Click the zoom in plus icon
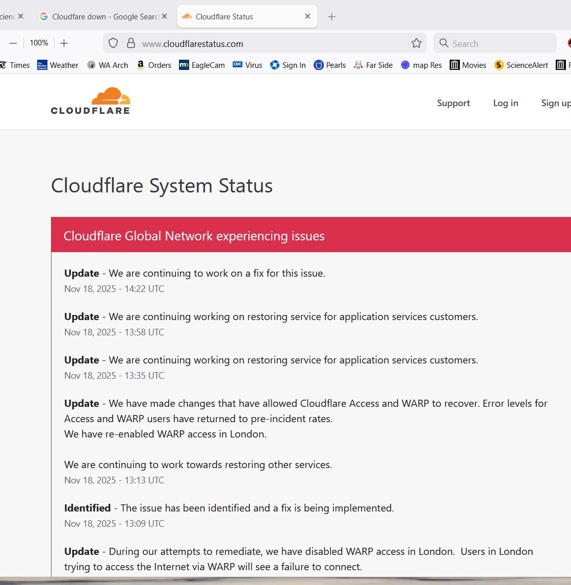Screen dimensions: 571x585 (64, 43)
